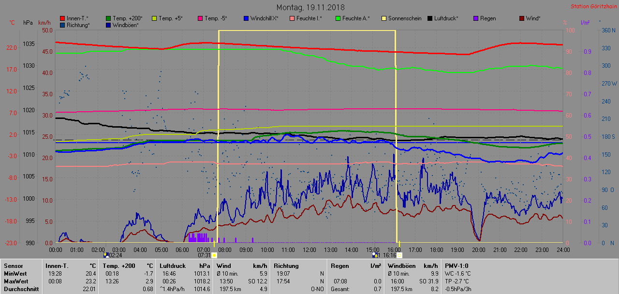
Task: Click the 12:00 time axis label
Action: coord(309,250)
